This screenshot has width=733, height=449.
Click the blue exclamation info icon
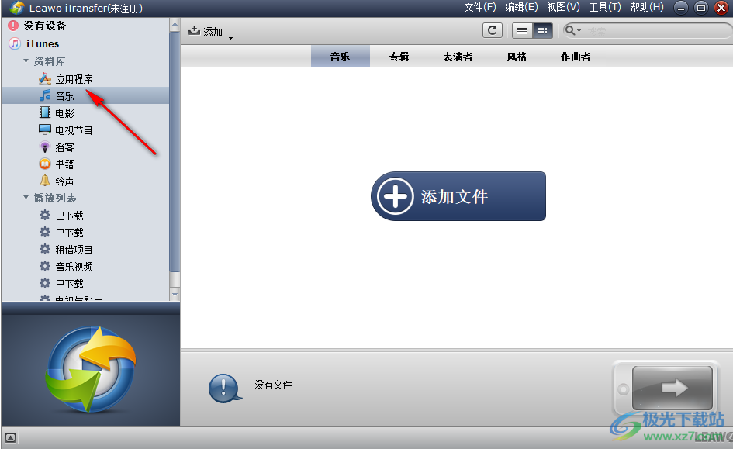point(225,388)
